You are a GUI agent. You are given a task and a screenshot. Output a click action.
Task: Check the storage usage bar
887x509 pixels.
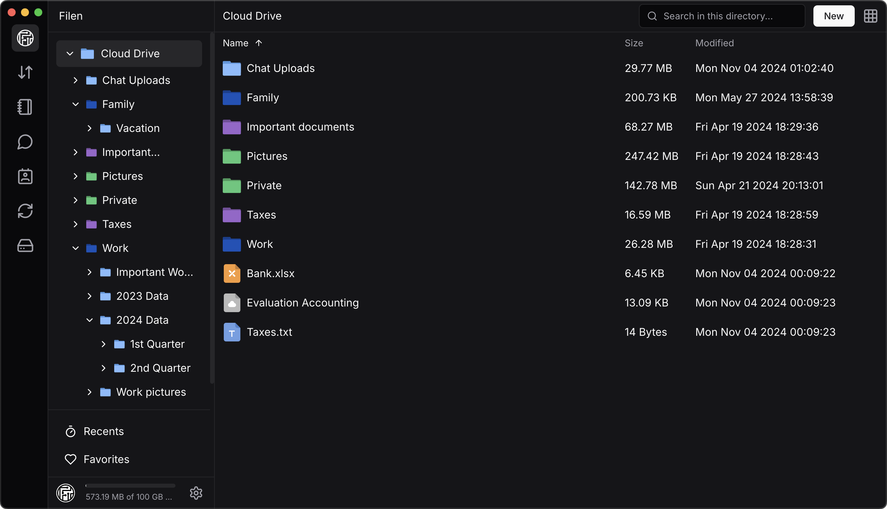coord(130,485)
